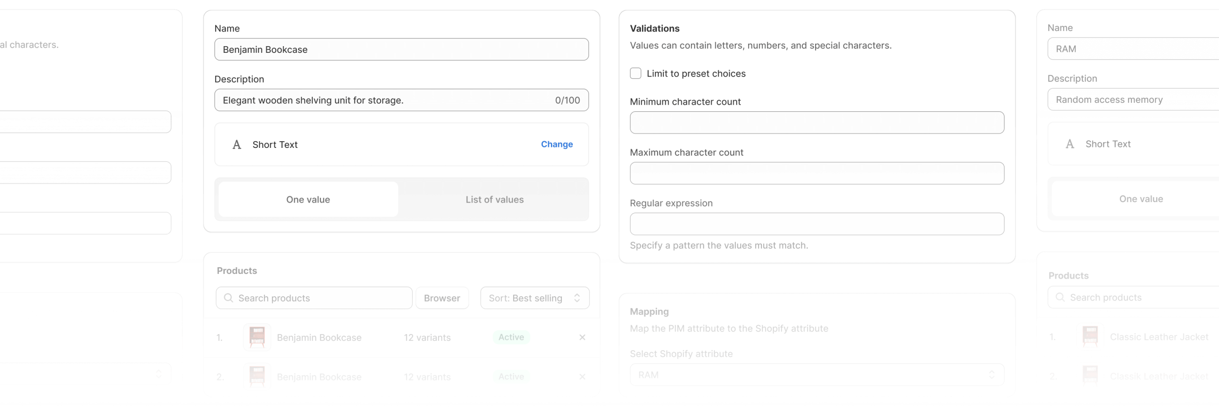Expand the Select Shopify attribute dropdown
Image resolution: width=1219 pixels, height=407 pixels.
817,375
